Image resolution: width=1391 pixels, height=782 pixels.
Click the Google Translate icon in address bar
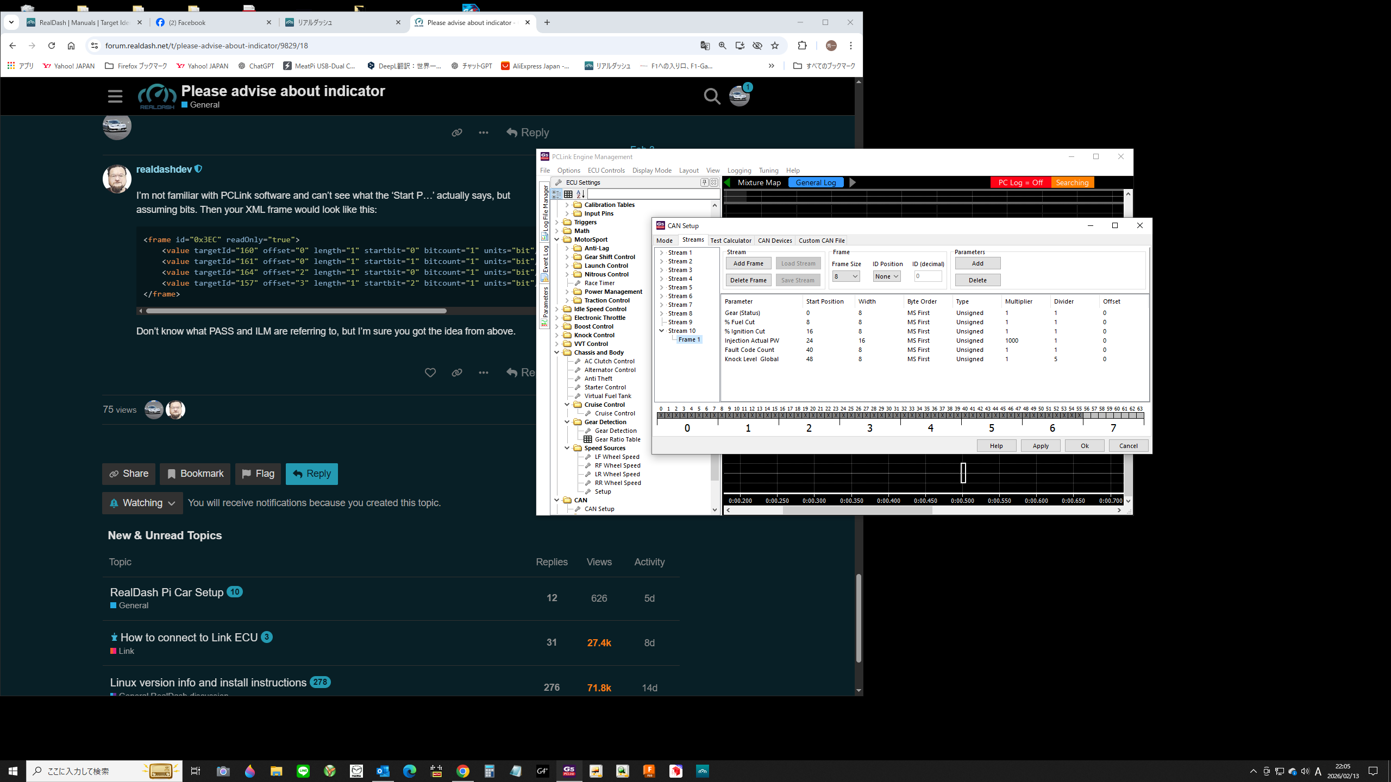tap(705, 46)
